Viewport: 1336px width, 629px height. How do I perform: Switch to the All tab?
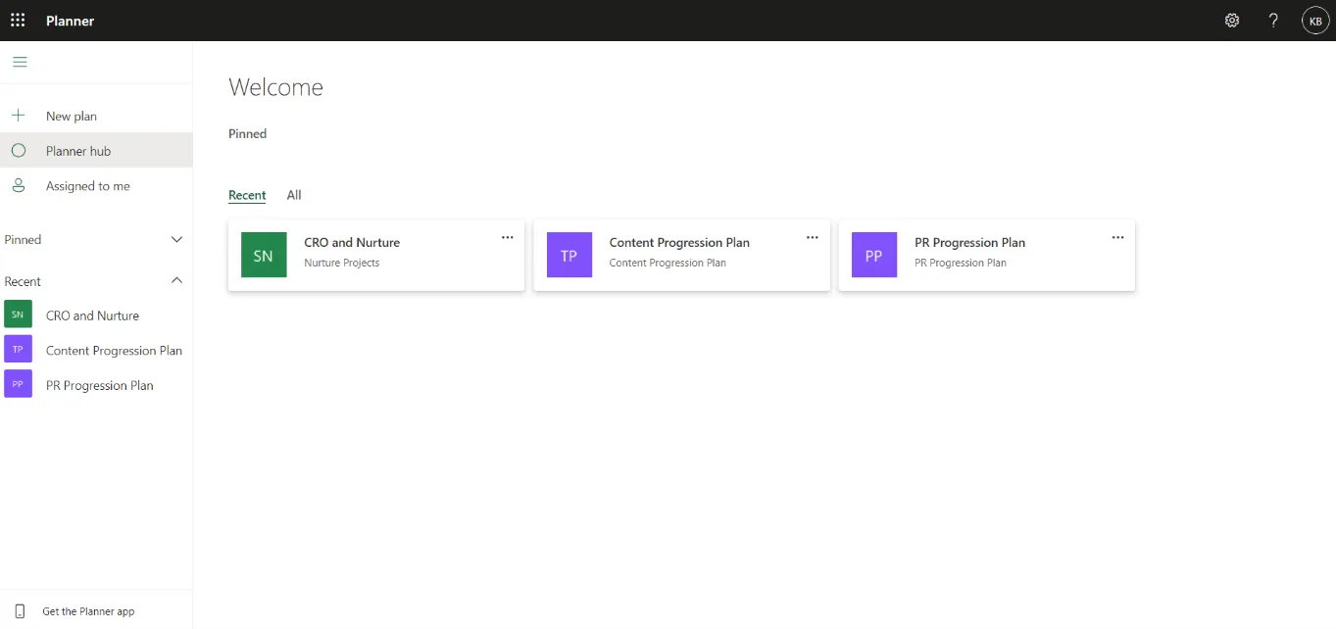(294, 194)
